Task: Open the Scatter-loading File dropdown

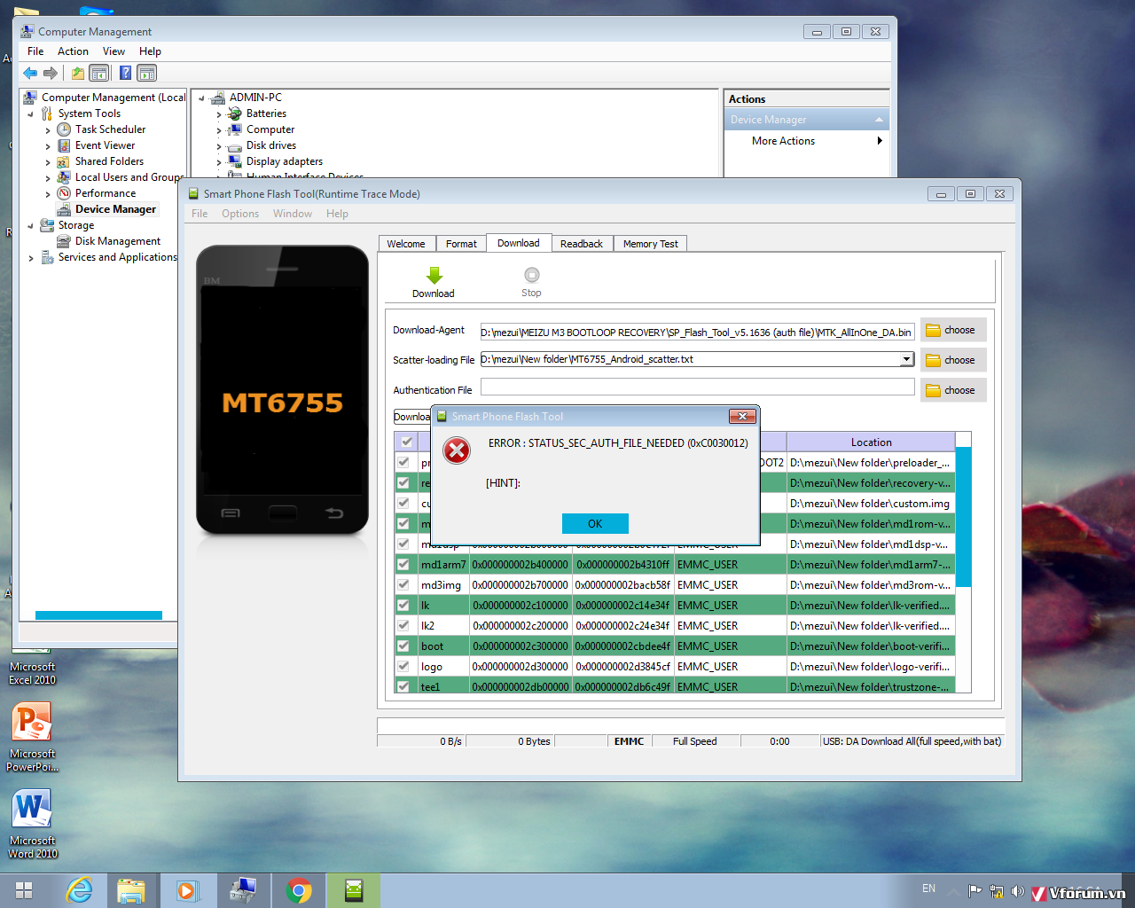Action: click(x=906, y=359)
